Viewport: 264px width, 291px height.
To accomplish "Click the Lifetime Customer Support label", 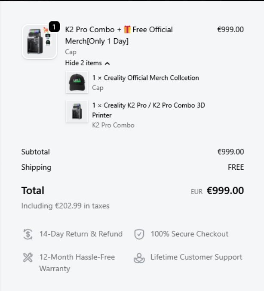I will tap(196, 257).
